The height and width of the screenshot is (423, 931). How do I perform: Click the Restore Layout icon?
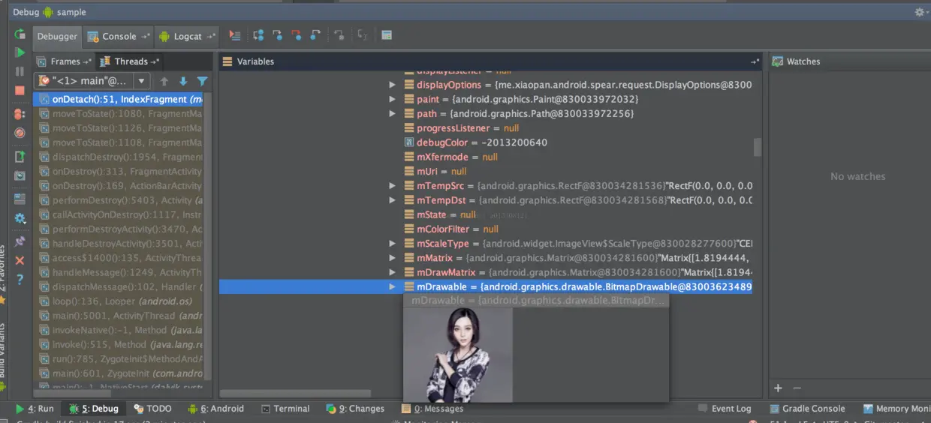20,199
